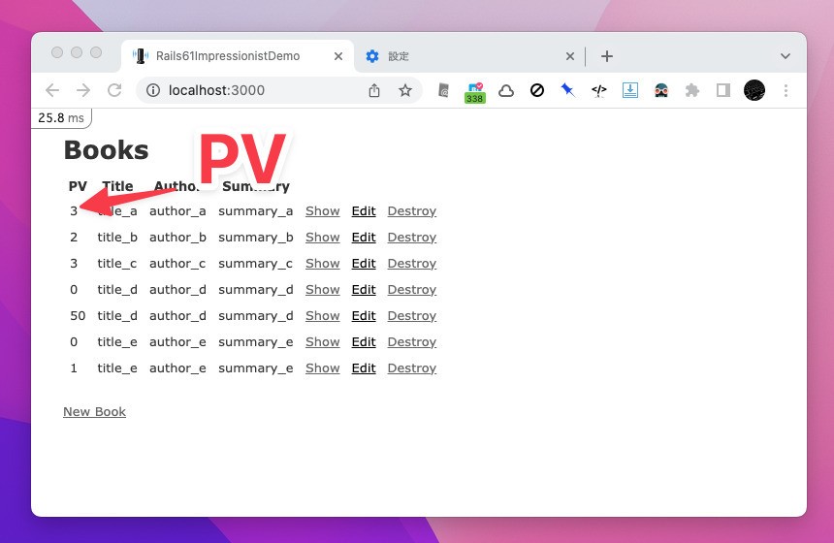This screenshot has height=543, width=834.
Task: Click the title_b cell
Action: click(x=117, y=238)
